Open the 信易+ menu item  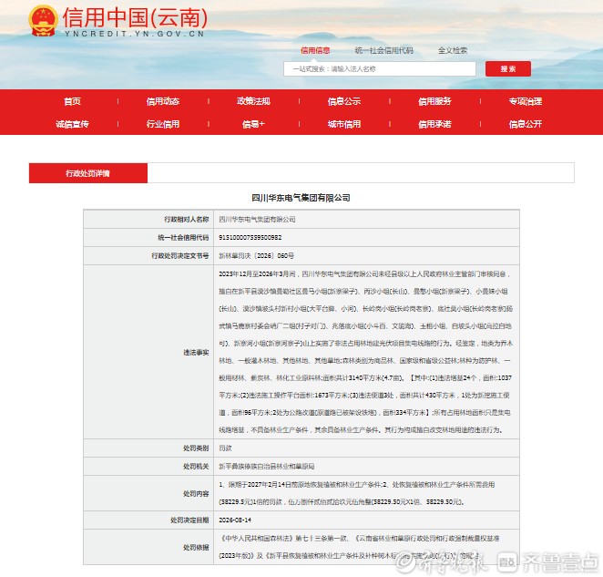(x=253, y=124)
